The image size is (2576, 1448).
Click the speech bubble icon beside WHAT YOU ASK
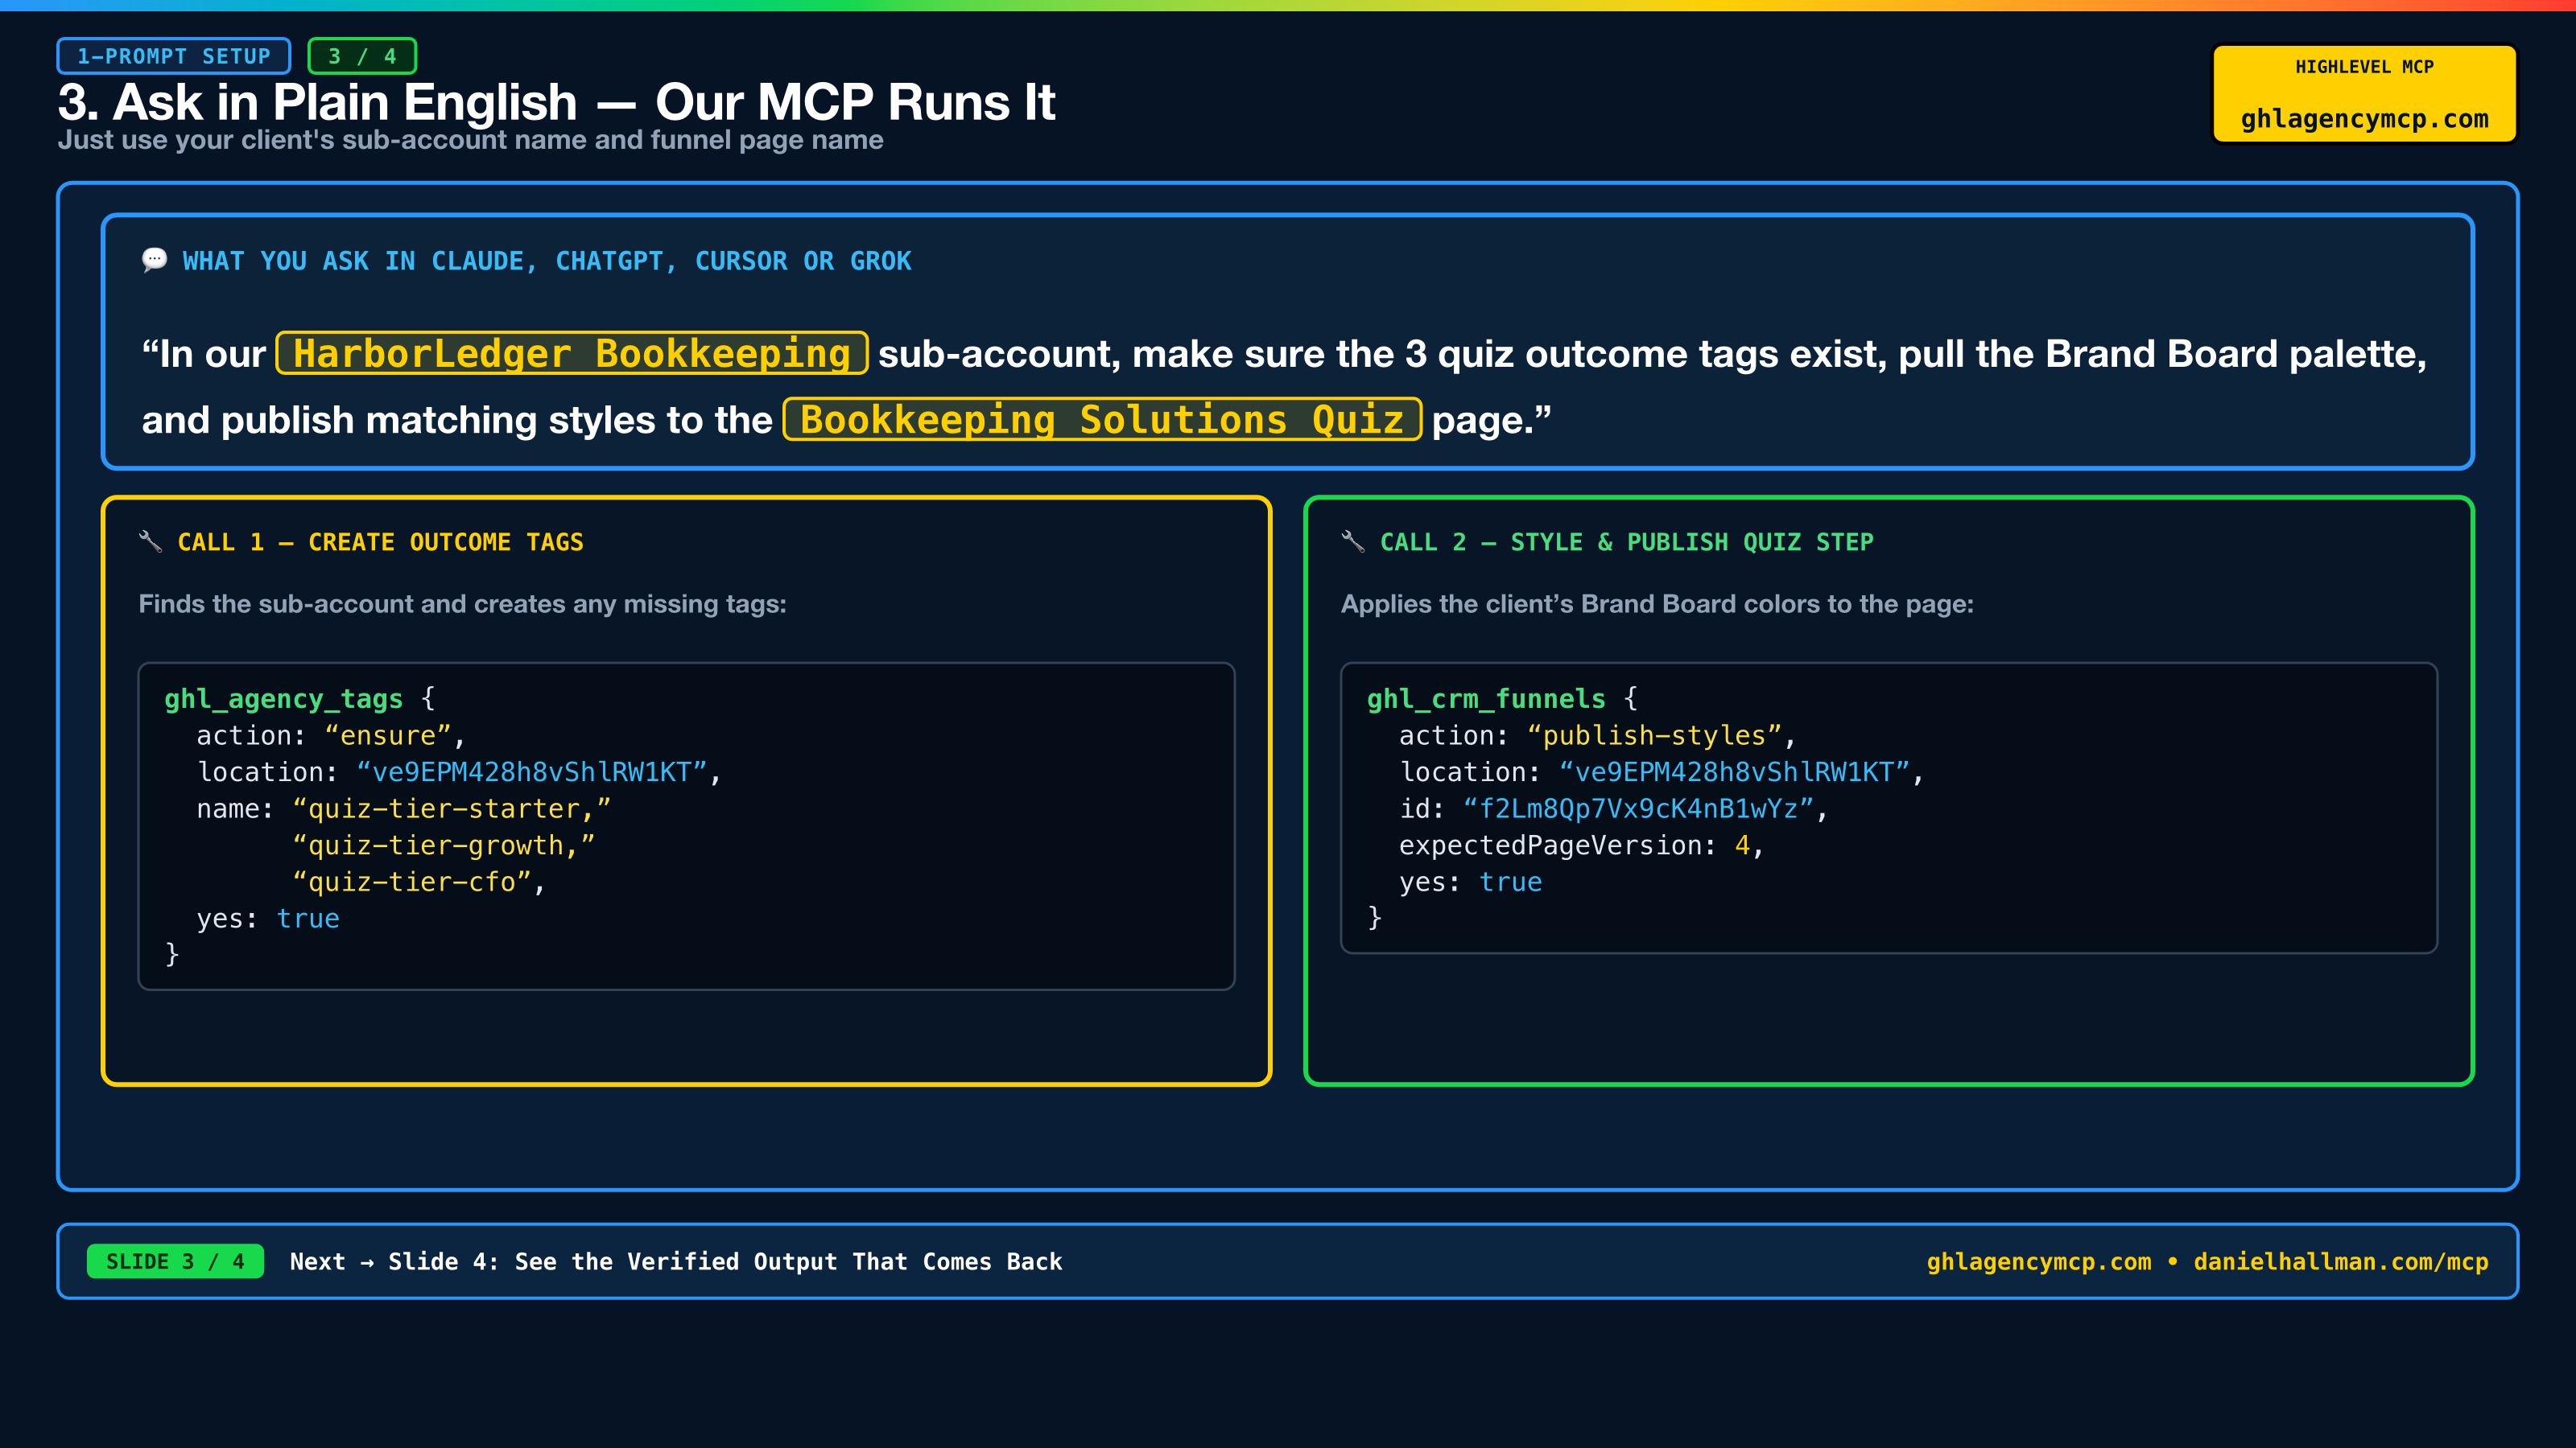tap(154, 261)
